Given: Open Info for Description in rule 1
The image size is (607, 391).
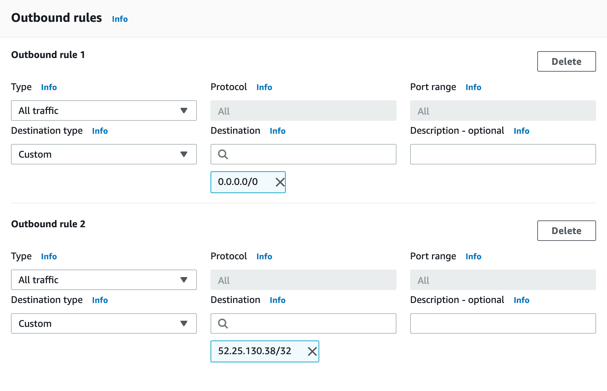Looking at the screenshot, I should pyautogui.click(x=521, y=131).
